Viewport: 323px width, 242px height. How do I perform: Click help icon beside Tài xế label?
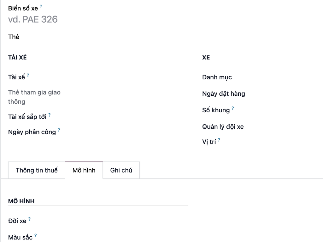coord(28,75)
